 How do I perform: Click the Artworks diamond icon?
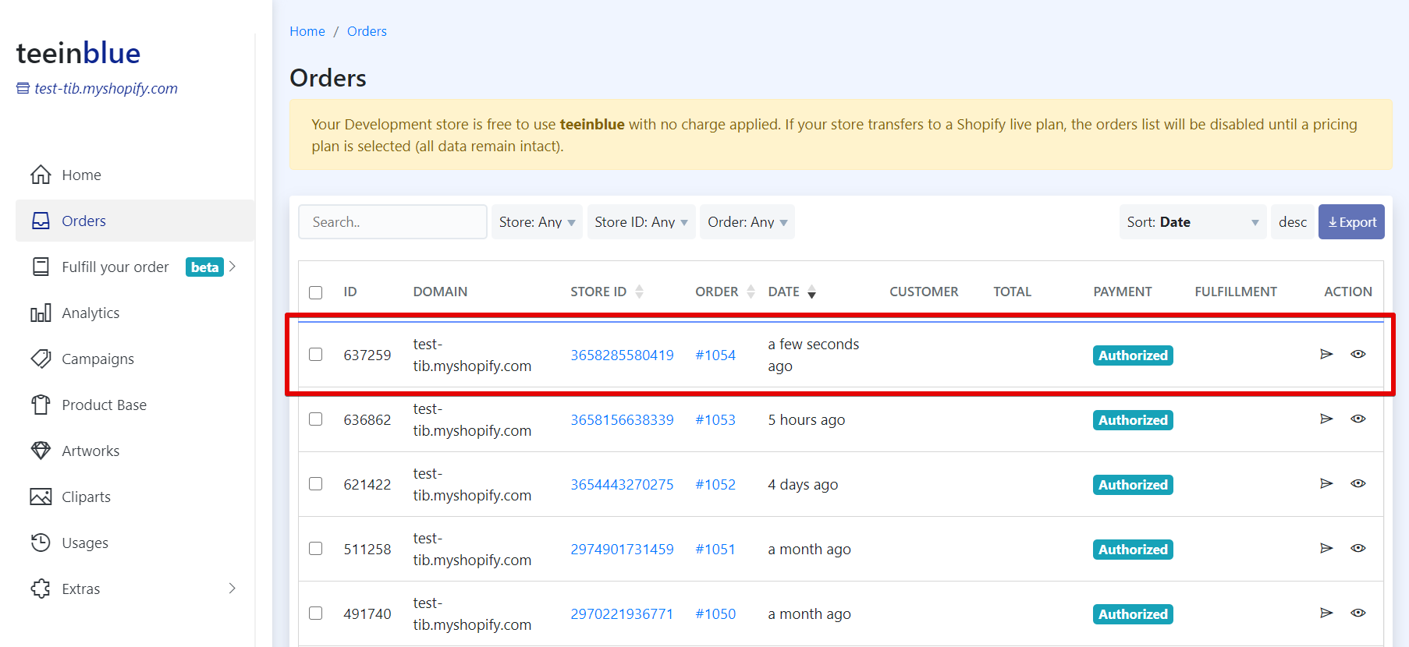[x=41, y=451]
